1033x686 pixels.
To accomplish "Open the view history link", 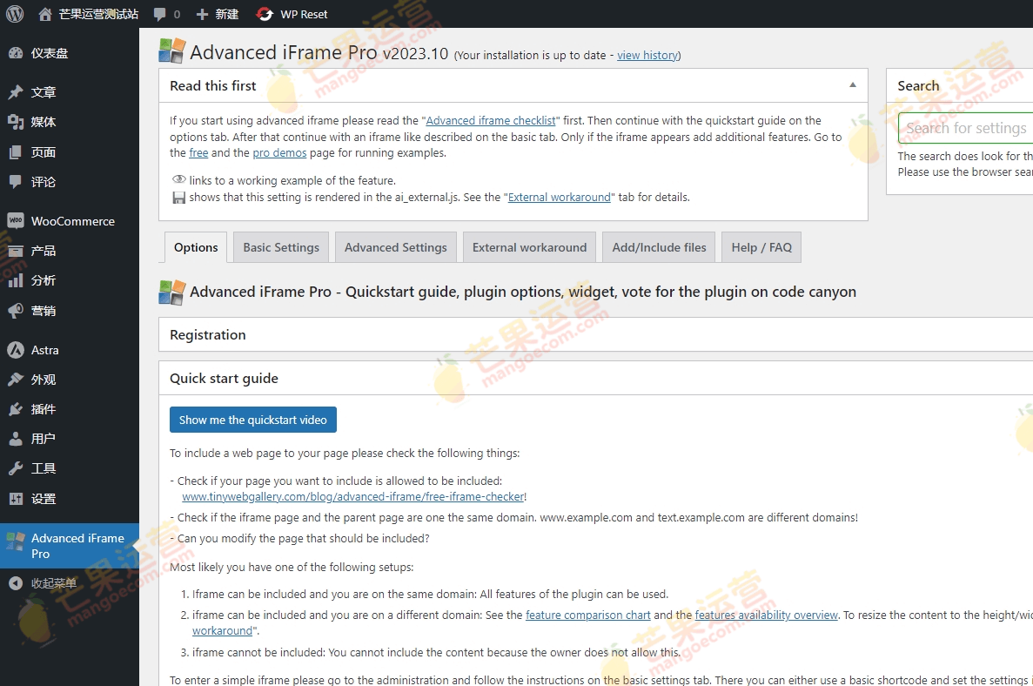I will tap(647, 55).
